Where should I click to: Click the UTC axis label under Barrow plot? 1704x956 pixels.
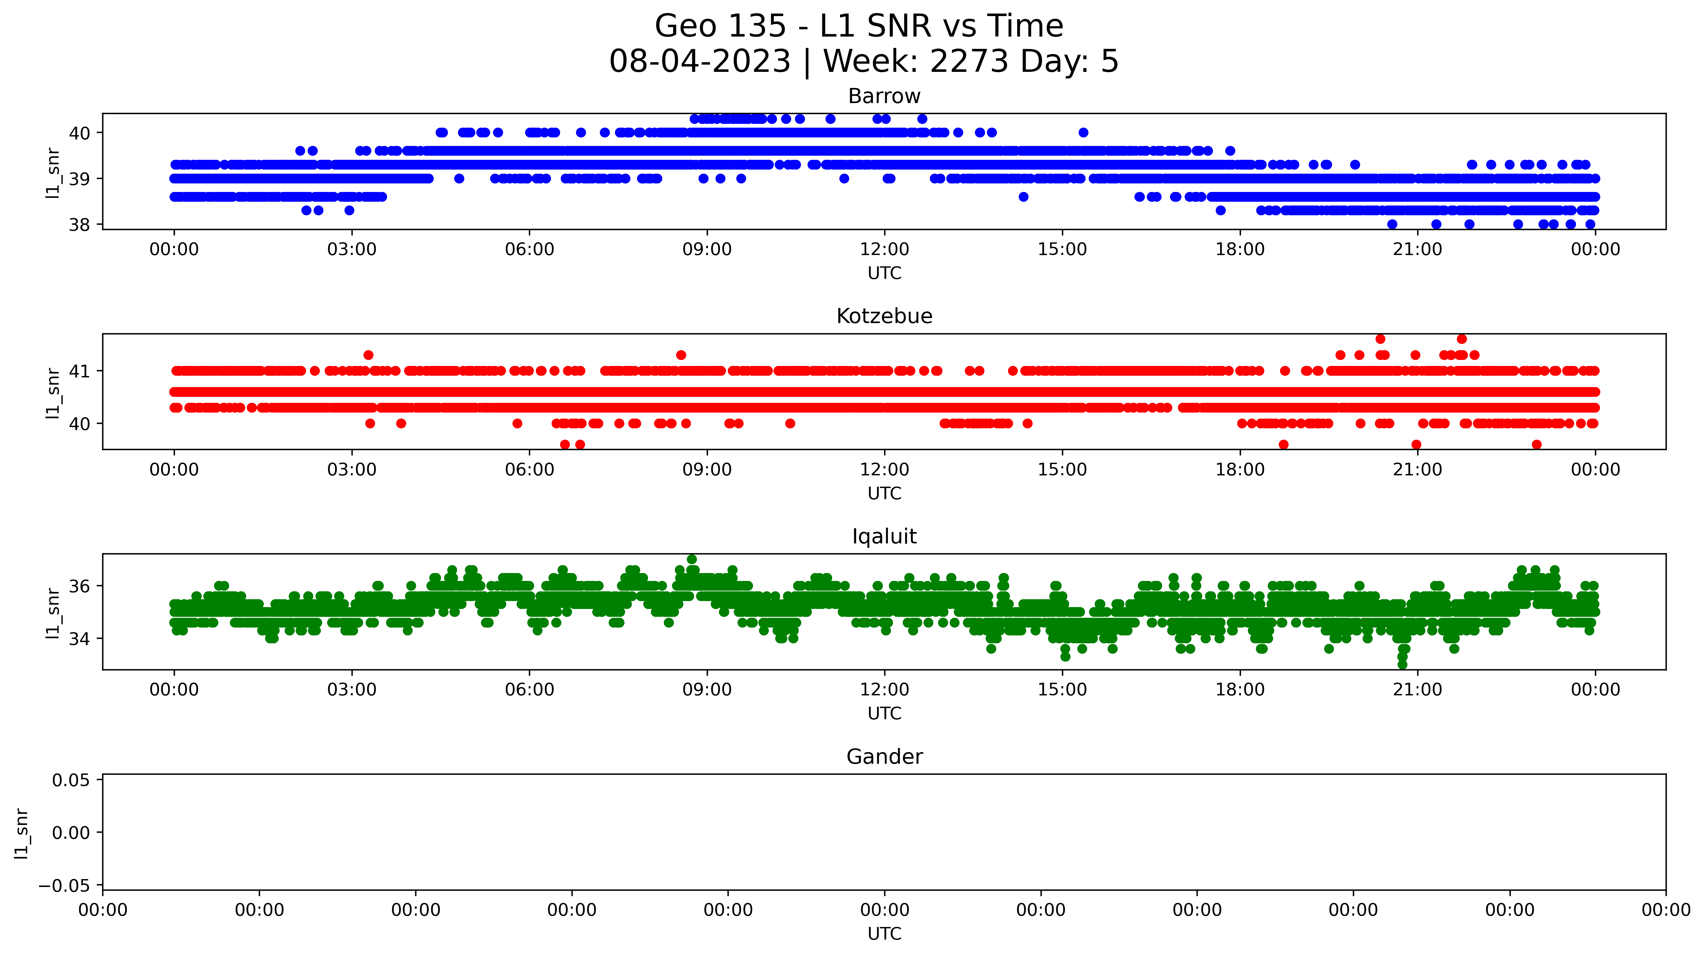pyautogui.click(x=884, y=273)
